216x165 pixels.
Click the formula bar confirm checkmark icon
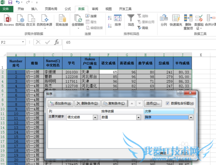click(x=48, y=42)
